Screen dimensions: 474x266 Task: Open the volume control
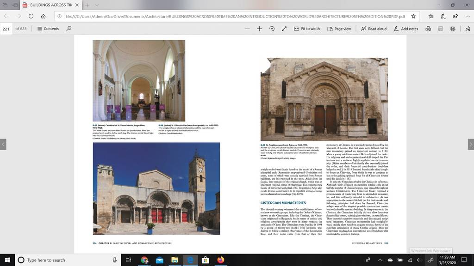[419, 260]
